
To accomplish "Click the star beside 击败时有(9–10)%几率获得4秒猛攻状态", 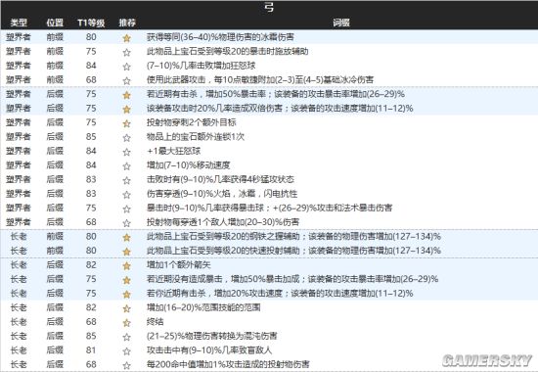I will tap(126, 180).
